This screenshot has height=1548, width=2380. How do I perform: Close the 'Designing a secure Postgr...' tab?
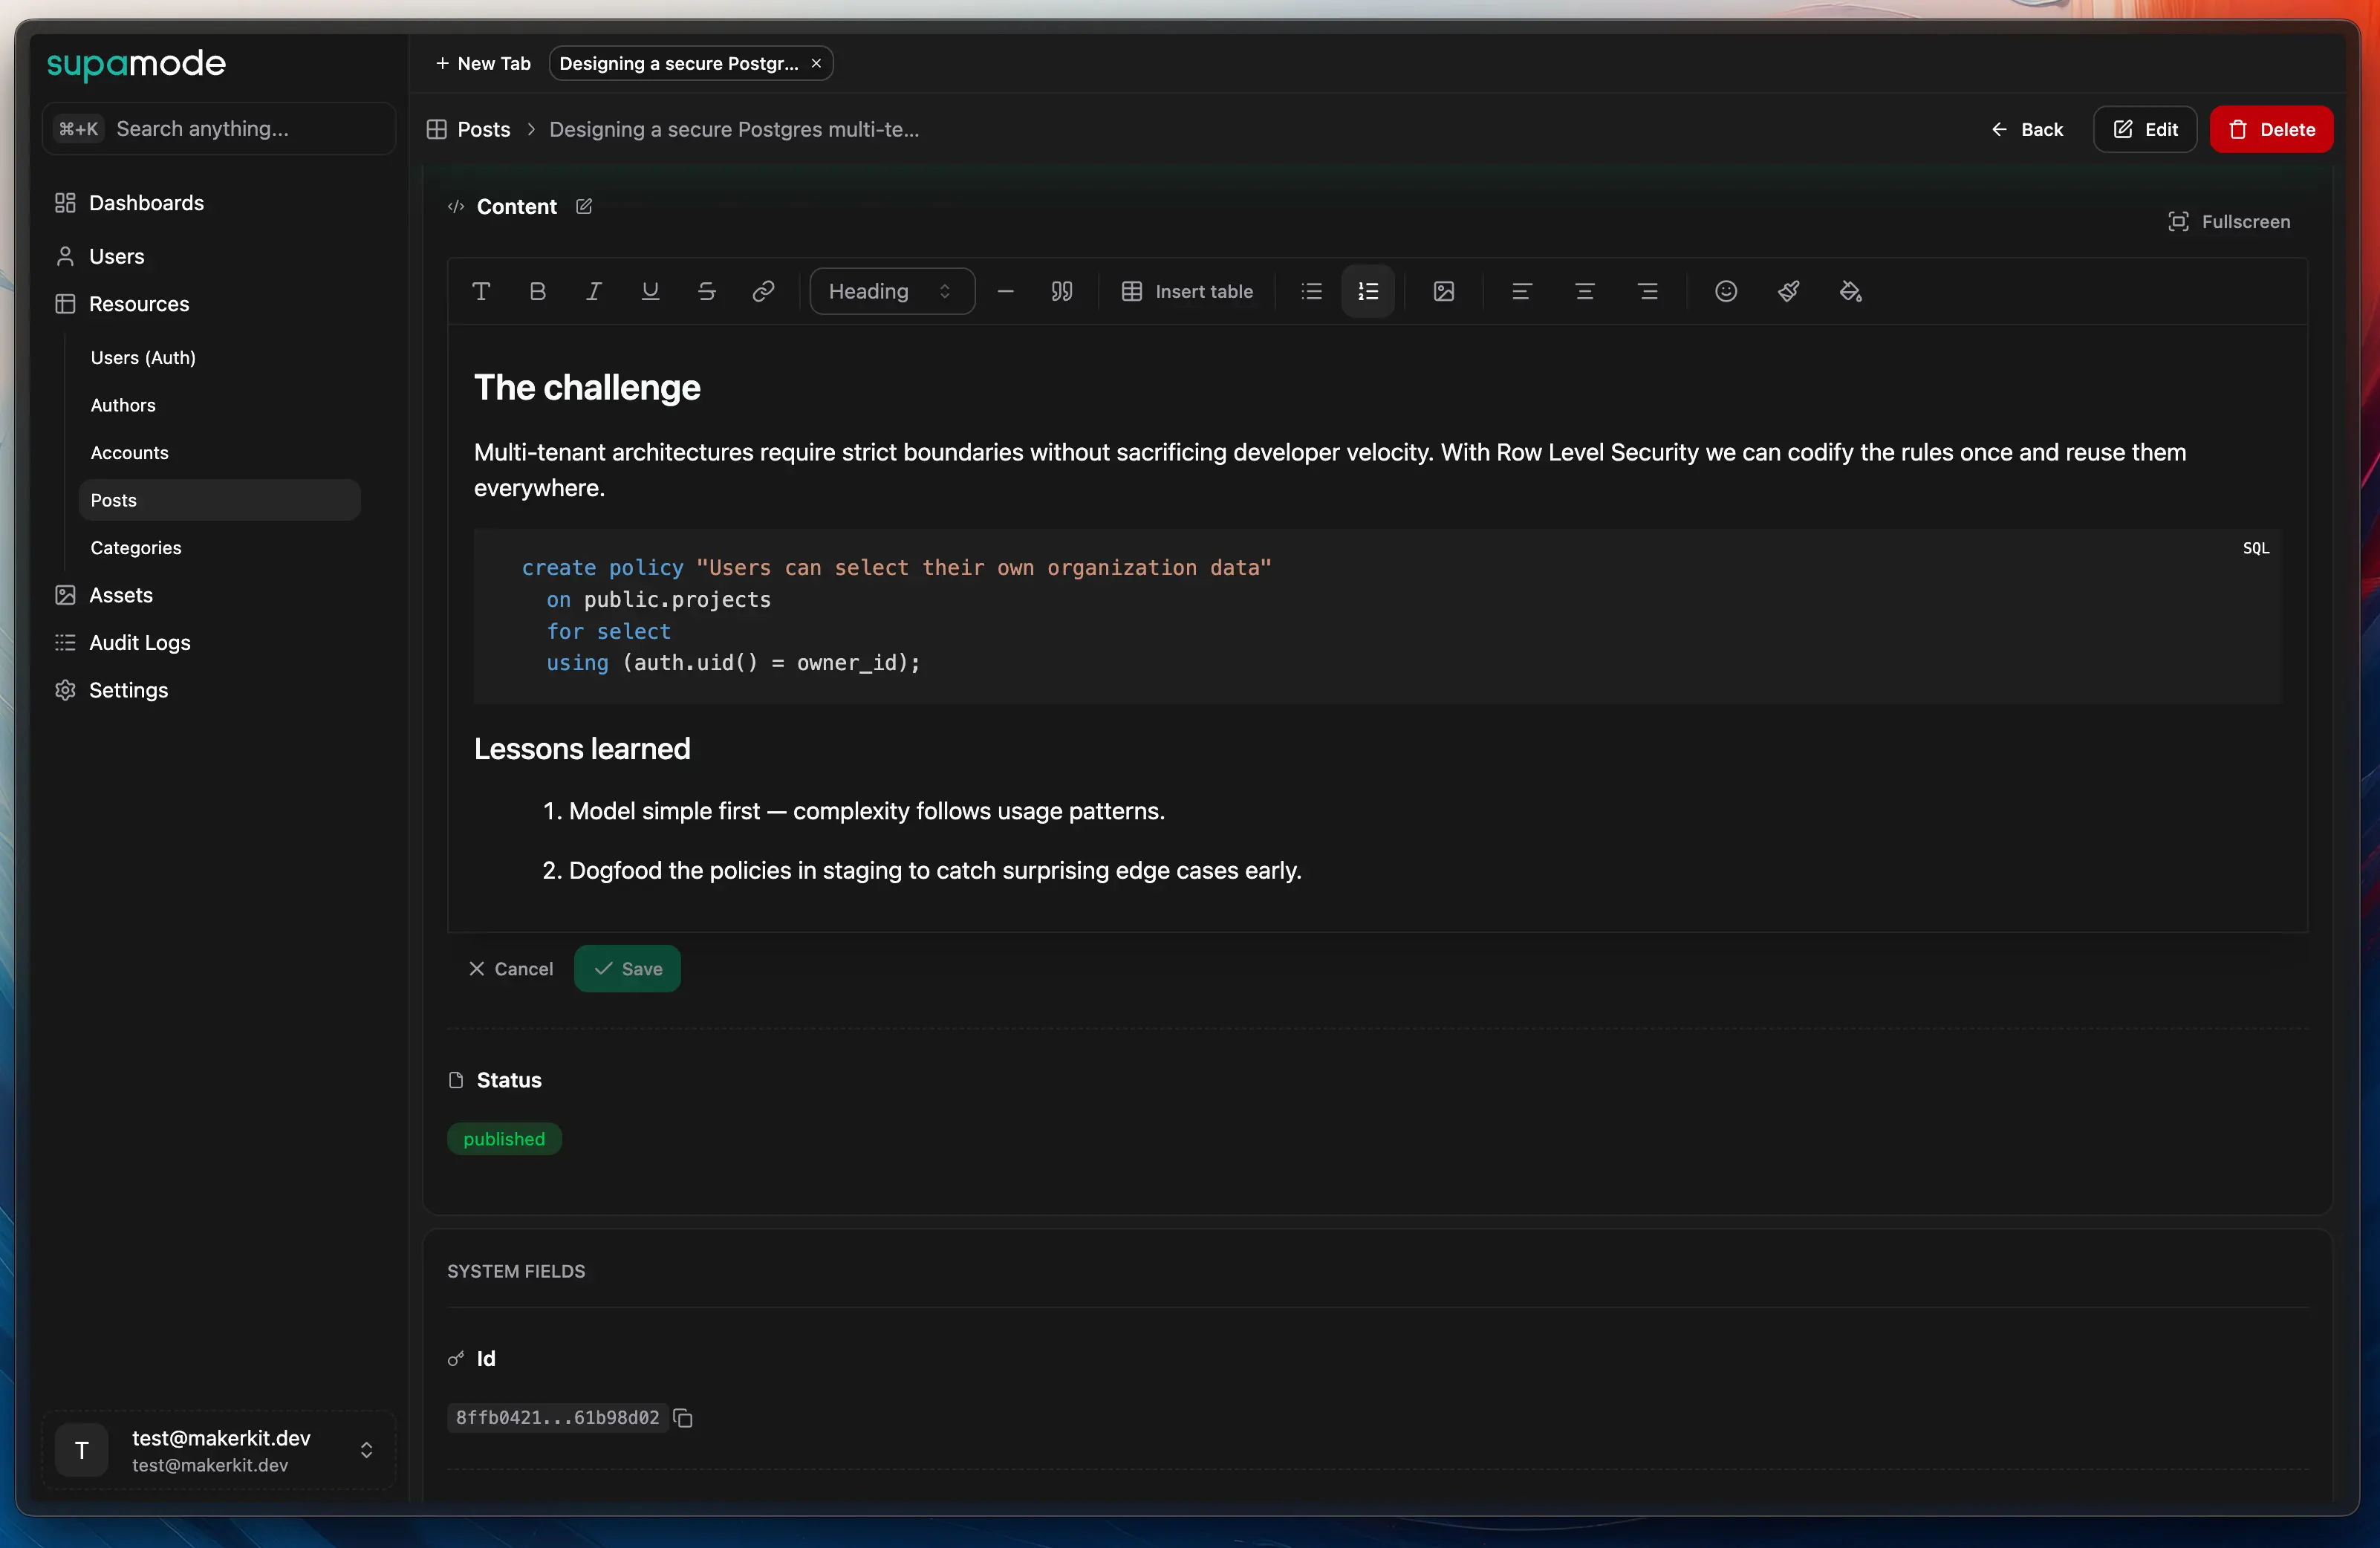click(816, 63)
